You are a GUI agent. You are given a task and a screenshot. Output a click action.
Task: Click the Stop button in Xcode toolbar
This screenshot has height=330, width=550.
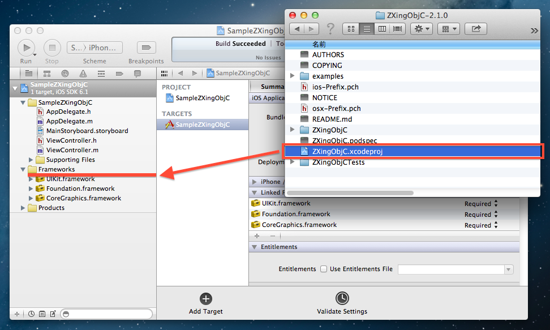click(x=52, y=48)
